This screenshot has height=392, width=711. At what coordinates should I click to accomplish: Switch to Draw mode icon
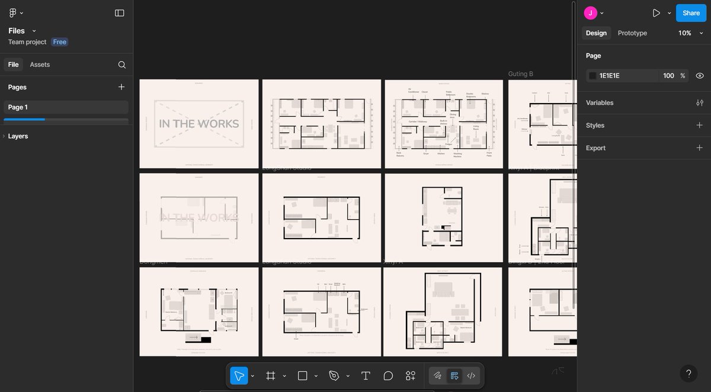click(437, 375)
